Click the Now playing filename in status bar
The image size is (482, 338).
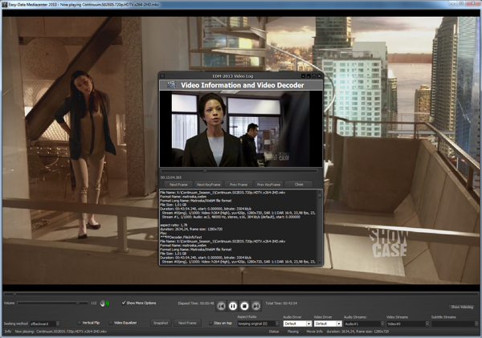[x=71, y=332]
